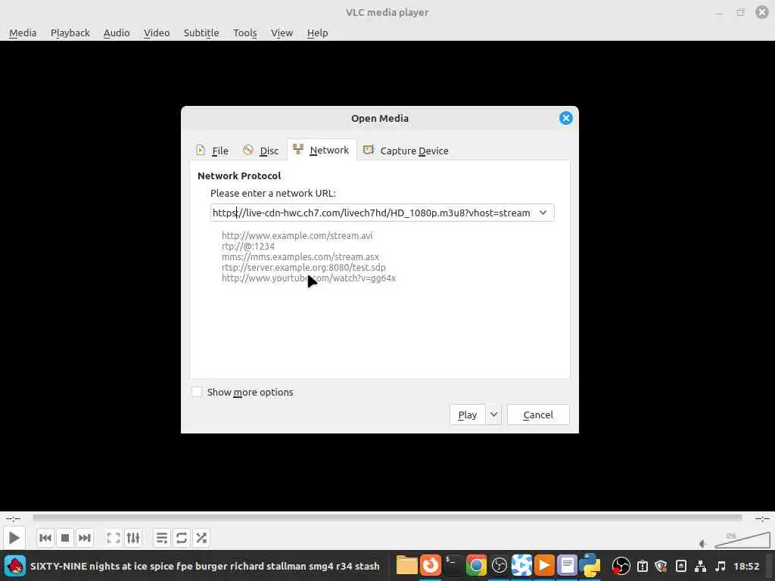Open the start menu bird icon
Viewport: 775px width, 581px height.
15,566
